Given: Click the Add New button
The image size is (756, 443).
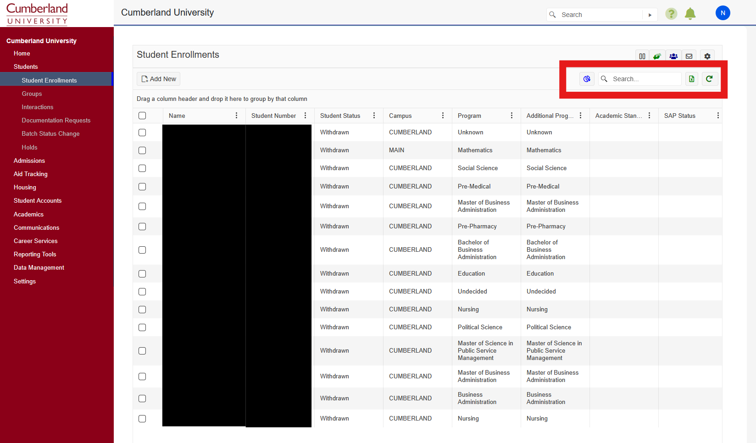Looking at the screenshot, I should coord(158,79).
